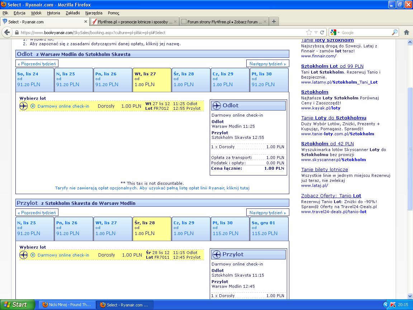Bookmark this page with the star icon
The height and width of the screenshot is (310, 413).
309,32
